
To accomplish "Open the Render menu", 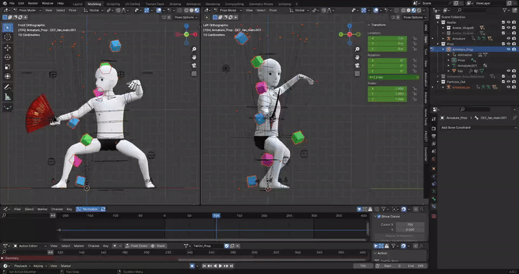I will pyautogui.click(x=32, y=3).
